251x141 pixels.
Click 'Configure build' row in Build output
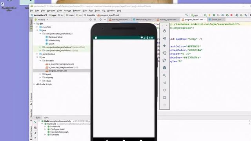[57, 129]
